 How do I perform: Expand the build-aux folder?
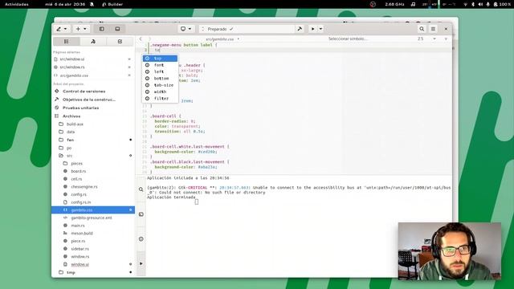click(x=75, y=124)
